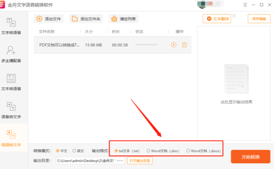Clear the list with 清空列表
274x169 pixels.
coord(124,19)
